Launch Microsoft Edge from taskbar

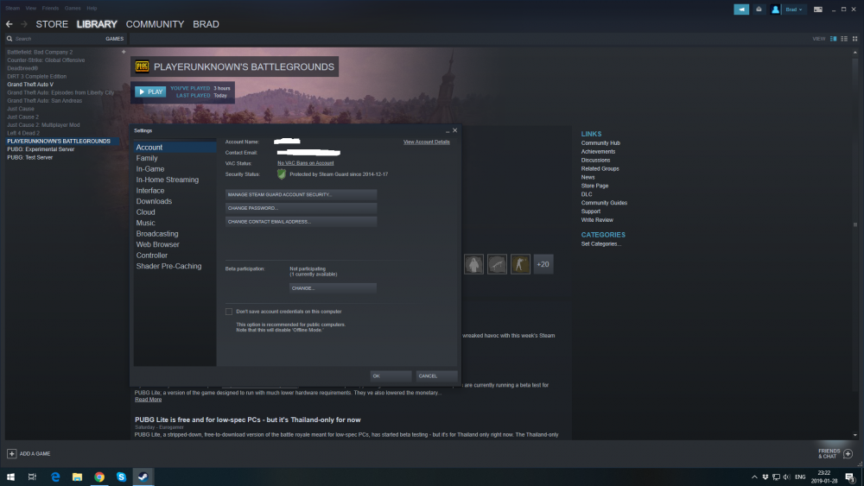55,477
